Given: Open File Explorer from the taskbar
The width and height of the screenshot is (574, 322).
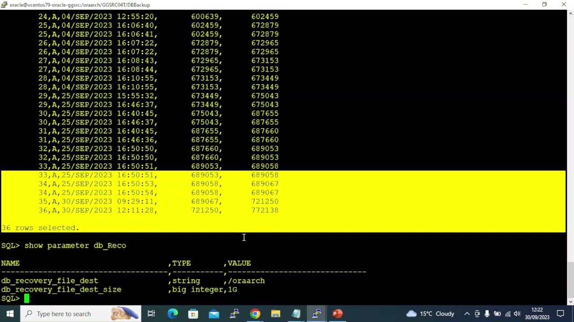Looking at the screenshot, I should click(x=276, y=314).
